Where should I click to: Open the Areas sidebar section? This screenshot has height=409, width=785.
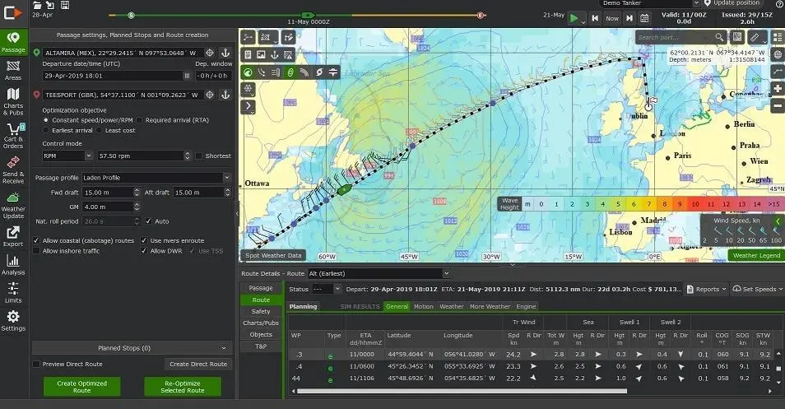click(x=13, y=71)
